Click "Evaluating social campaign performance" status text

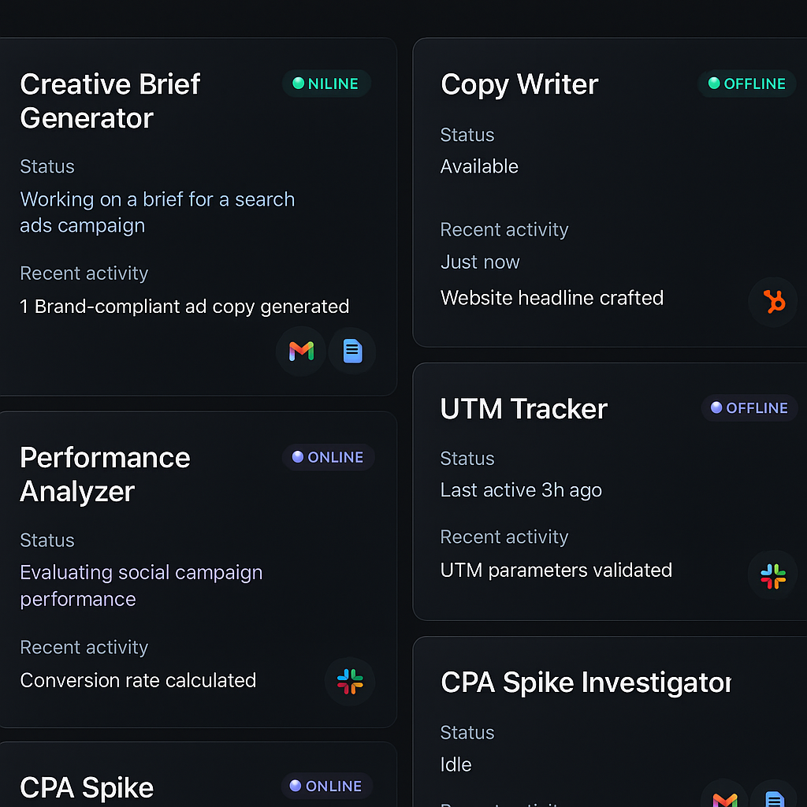click(x=141, y=586)
